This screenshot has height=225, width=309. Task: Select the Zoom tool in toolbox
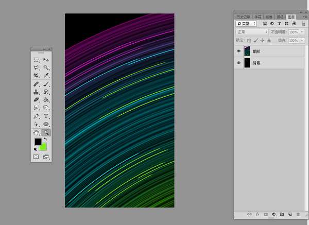tap(46, 133)
